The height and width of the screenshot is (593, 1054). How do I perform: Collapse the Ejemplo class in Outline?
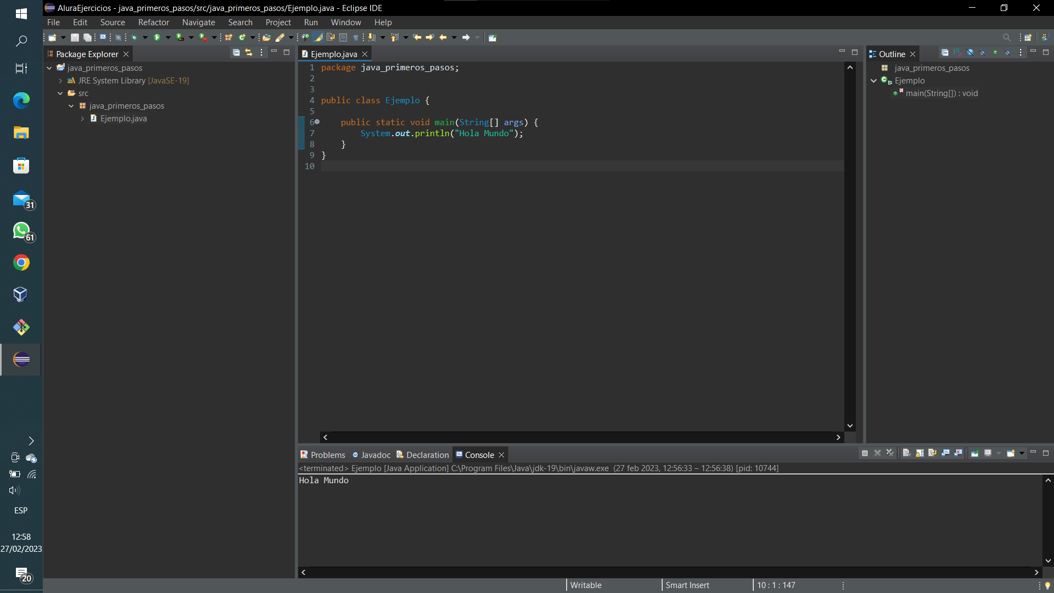point(874,81)
